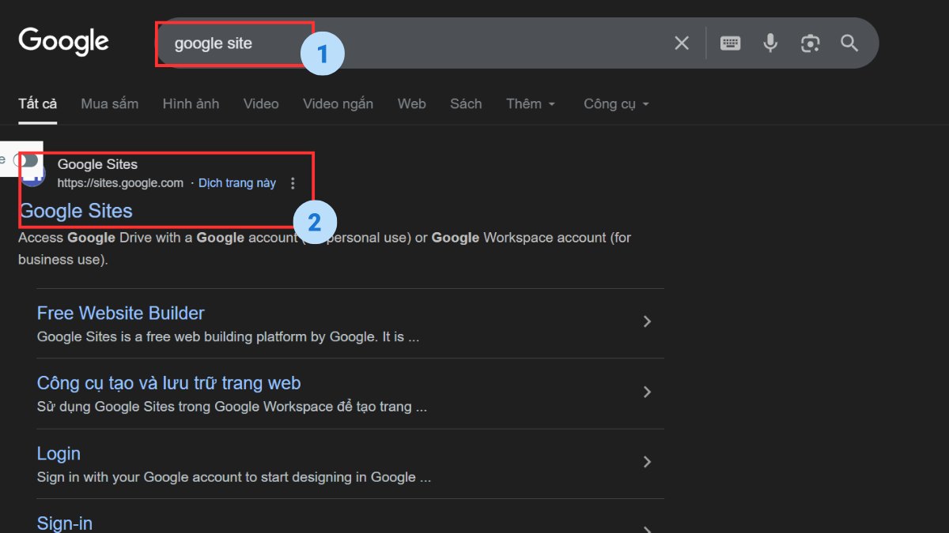This screenshot has width=949, height=533.
Task: Open the Sign-in sitelink
Action: tap(65, 523)
